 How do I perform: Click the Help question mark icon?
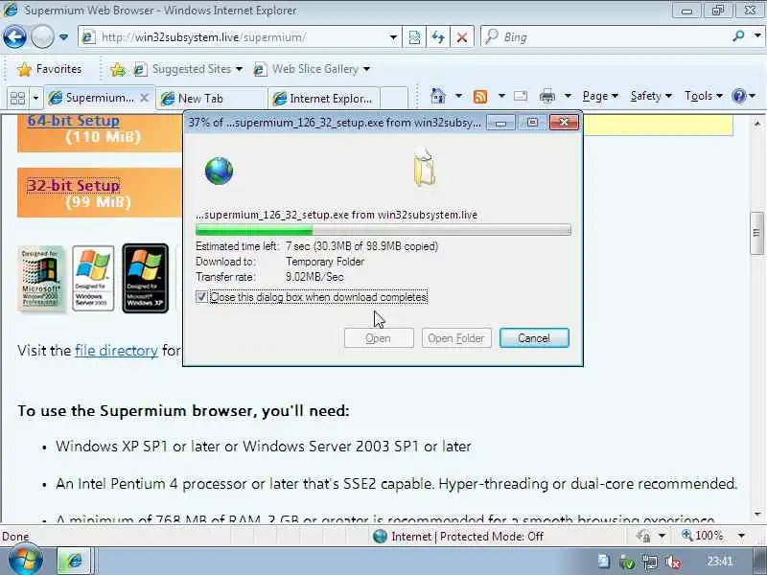point(738,96)
